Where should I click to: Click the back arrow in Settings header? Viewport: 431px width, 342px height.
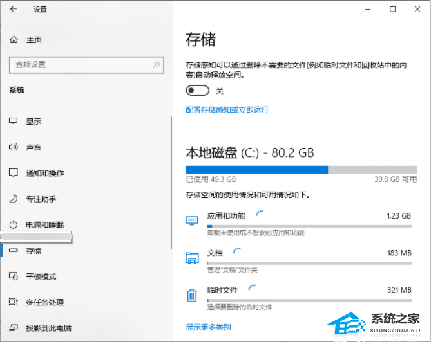(x=14, y=10)
